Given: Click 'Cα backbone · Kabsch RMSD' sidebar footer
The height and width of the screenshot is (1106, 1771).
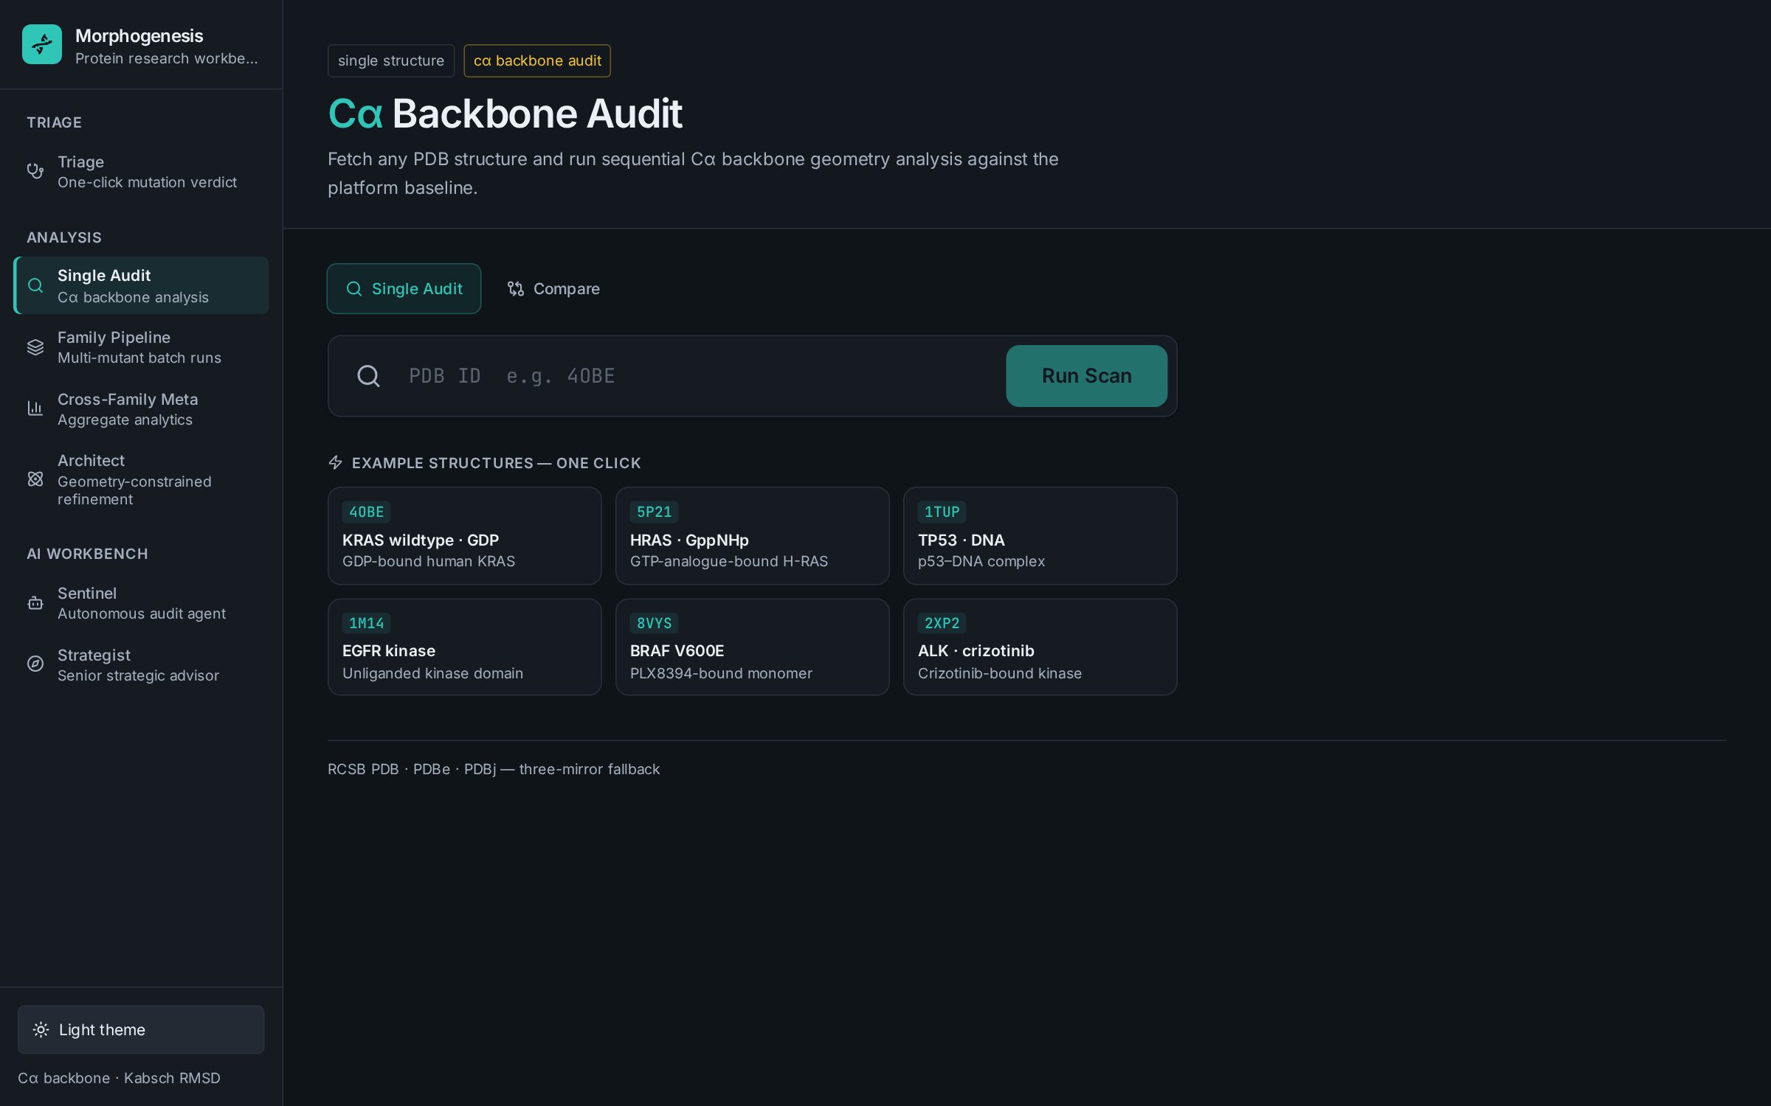Looking at the screenshot, I should (x=119, y=1078).
